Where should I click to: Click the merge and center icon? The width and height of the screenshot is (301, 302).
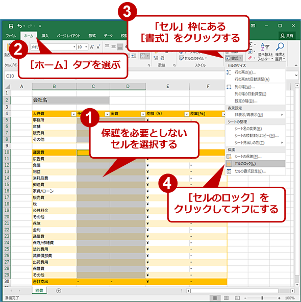tap(143, 56)
